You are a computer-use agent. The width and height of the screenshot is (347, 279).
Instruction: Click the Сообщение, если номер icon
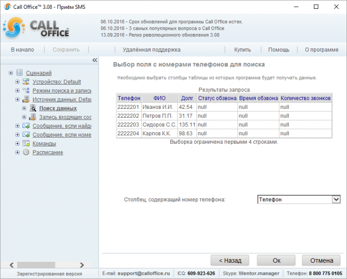[26, 134]
